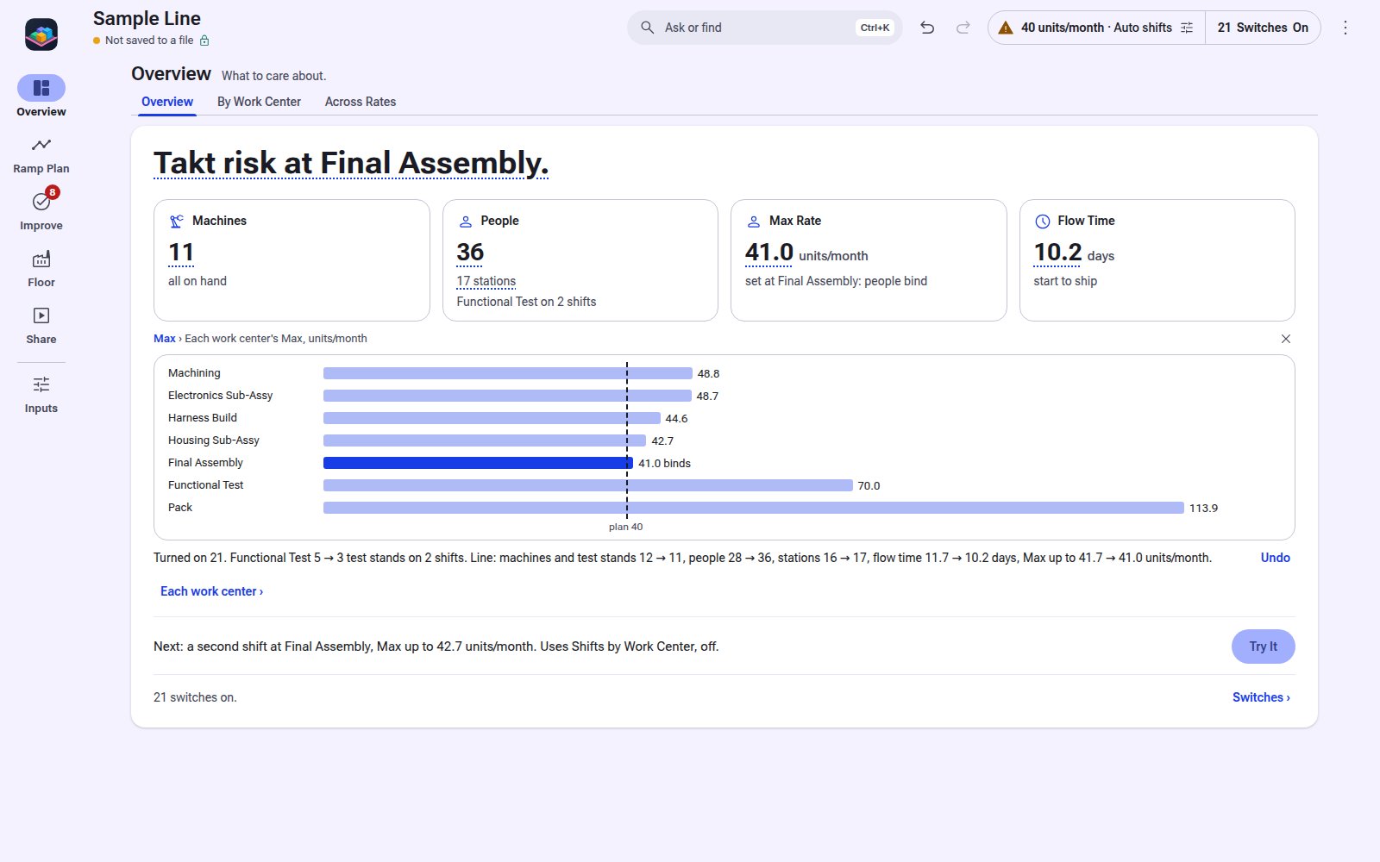Click the People card icon

(466, 222)
